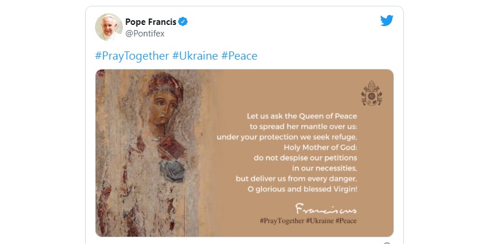478x246 pixels.
Task: Click "O glorious and blessed Virgin!" line
Action: coord(300,189)
